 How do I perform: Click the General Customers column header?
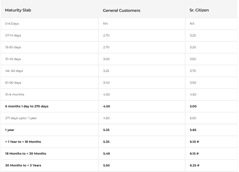(x=121, y=10)
